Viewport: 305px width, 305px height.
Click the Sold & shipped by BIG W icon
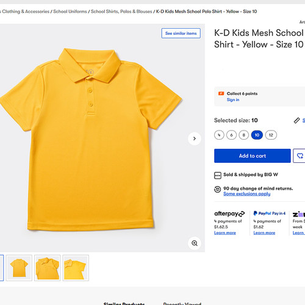pyautogui.click(x=218, y=175)
